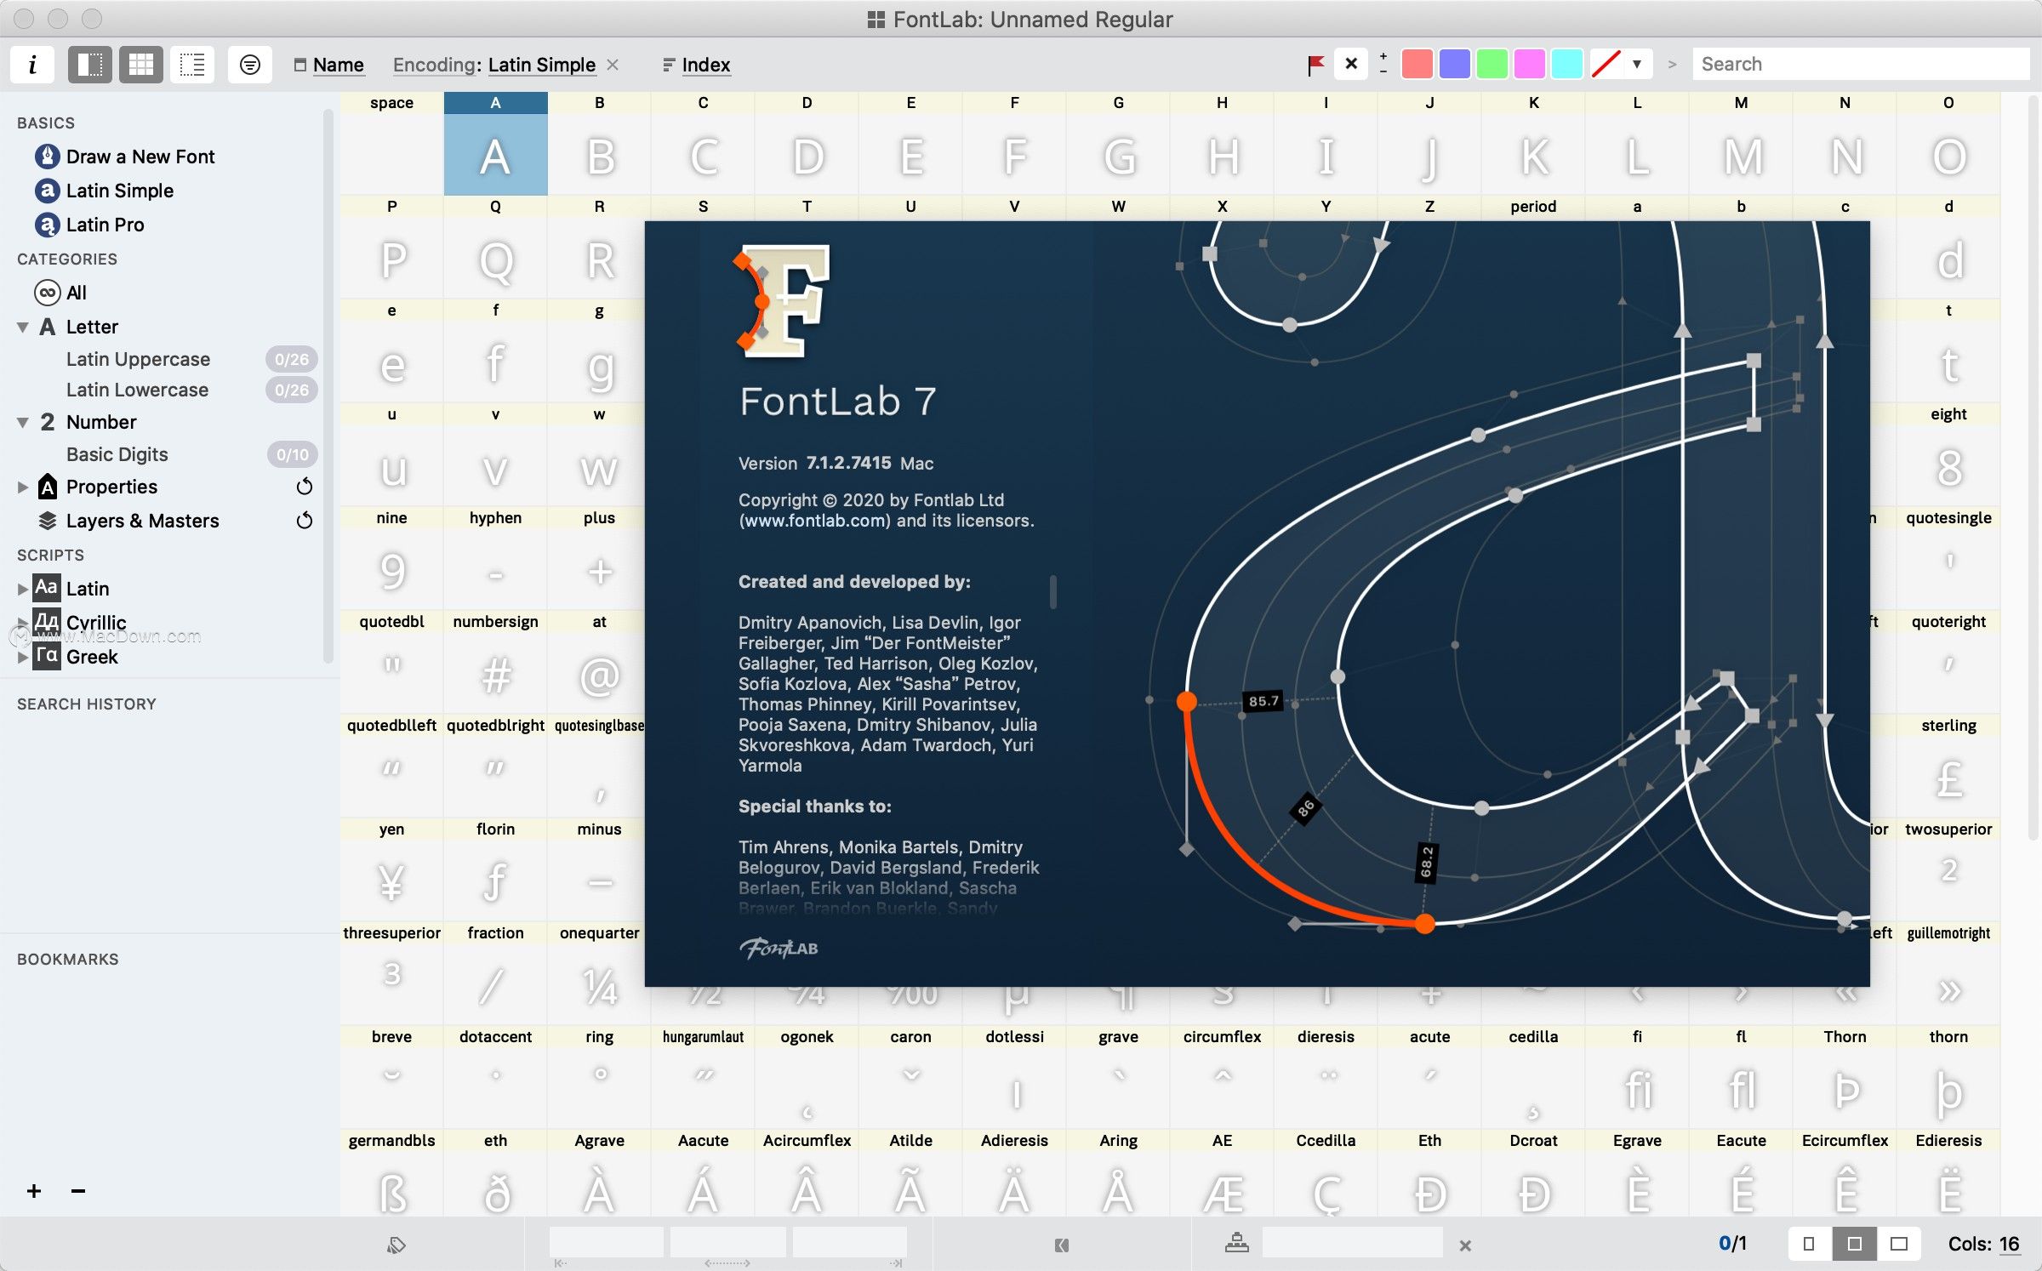The image size is (2042, 1271).
Task: Select Draw a New Font in sidebar
Action: (140, 157)
